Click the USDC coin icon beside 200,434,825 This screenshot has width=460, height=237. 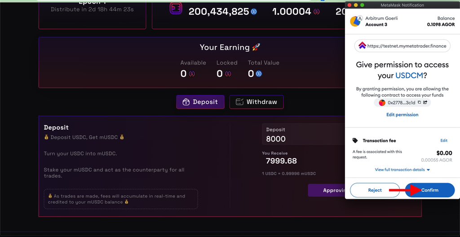[254, 12]
